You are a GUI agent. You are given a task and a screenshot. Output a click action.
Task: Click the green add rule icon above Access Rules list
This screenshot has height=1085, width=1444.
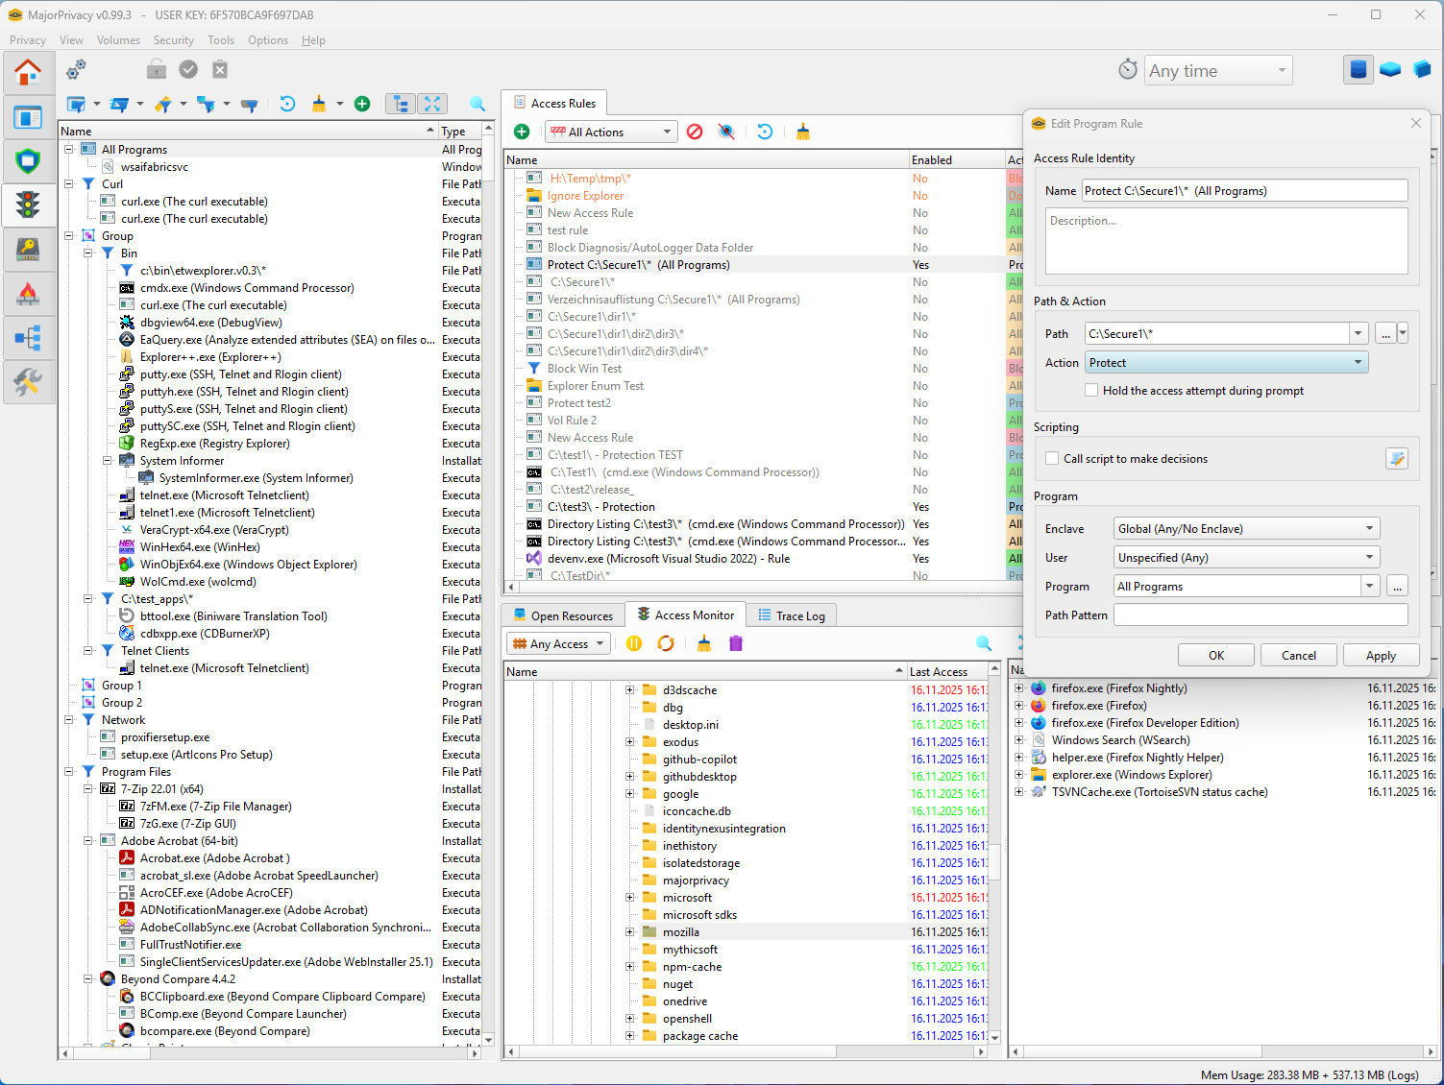[522, 132]
